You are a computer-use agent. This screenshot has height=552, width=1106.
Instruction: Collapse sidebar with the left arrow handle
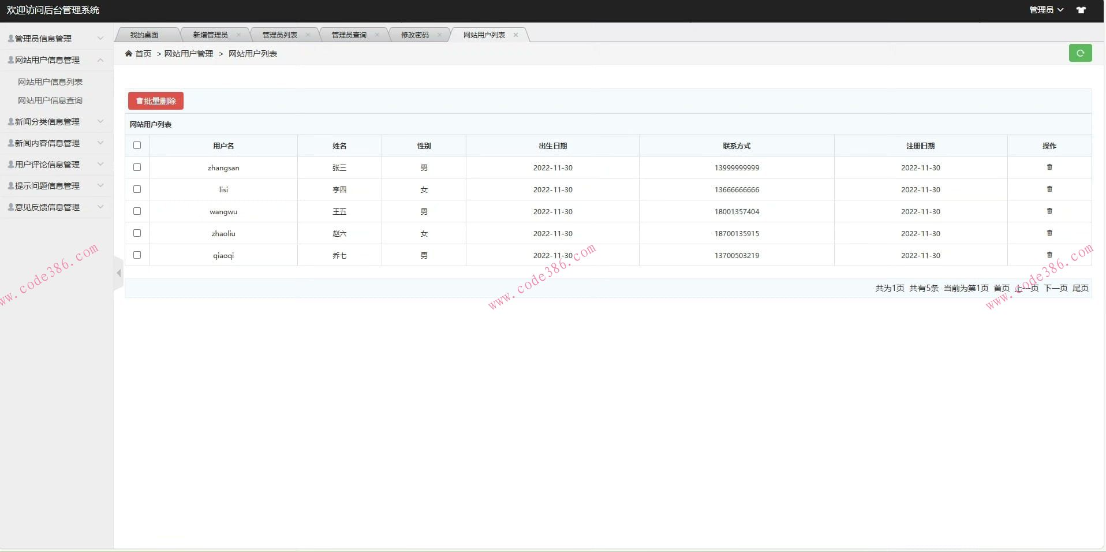[x=118, y=273]
